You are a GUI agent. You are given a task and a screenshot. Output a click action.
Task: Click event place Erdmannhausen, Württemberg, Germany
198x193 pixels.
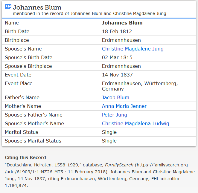point(140,86)
